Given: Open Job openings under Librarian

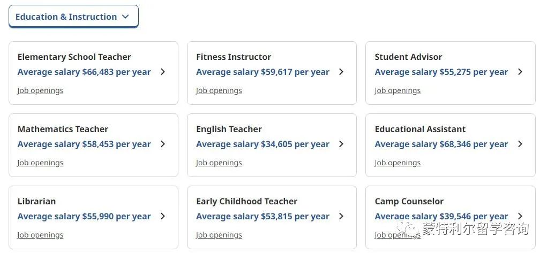Looking at the screenshot, I should coord(41,235).
